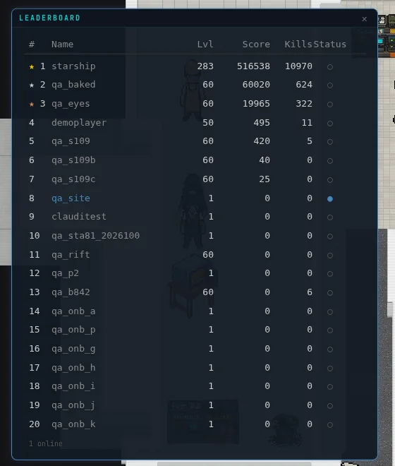Click the Lvl column header
395x466 pixels.
pos(205,44)
